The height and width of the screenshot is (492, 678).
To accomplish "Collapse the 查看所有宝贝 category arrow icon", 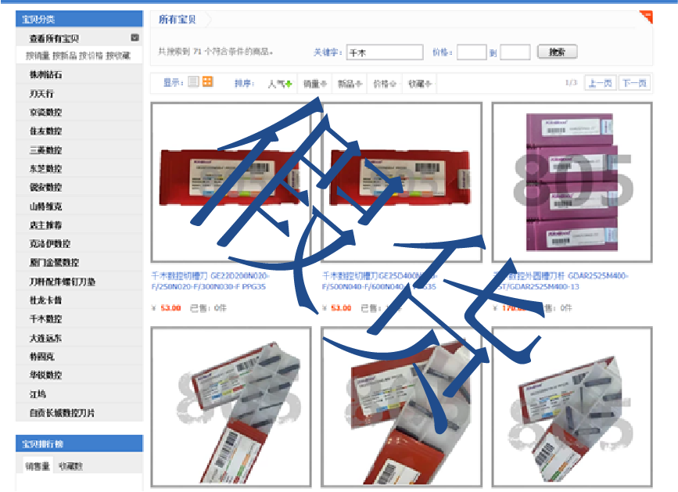I will (x=135, y=38).
